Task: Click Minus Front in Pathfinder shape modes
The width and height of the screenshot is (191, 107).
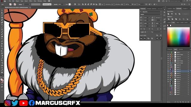Action: pyautogui.click(x=172, y=14)
